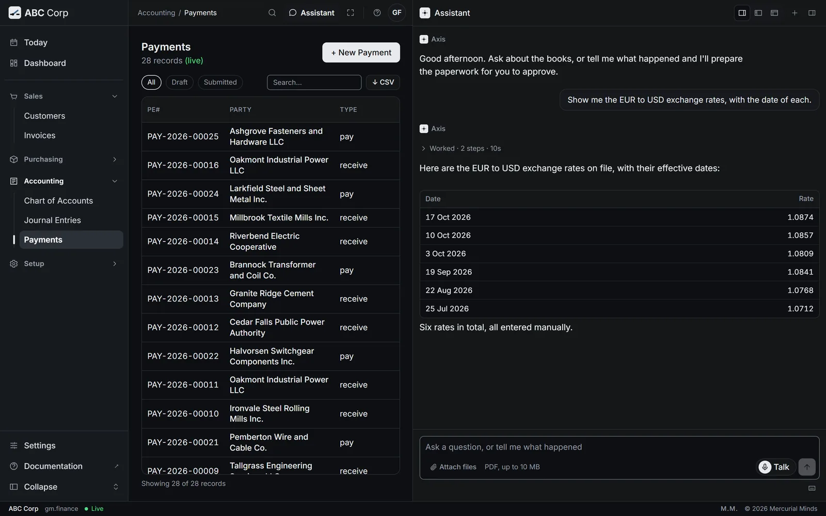Click the Attach files paperclip
826x516 pixels.
pyautogui.click(x=453, y=467)
